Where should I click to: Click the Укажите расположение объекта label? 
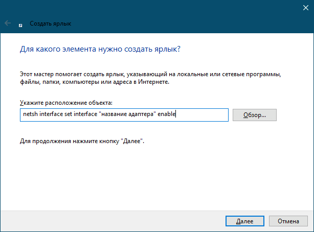coord(66,103)
